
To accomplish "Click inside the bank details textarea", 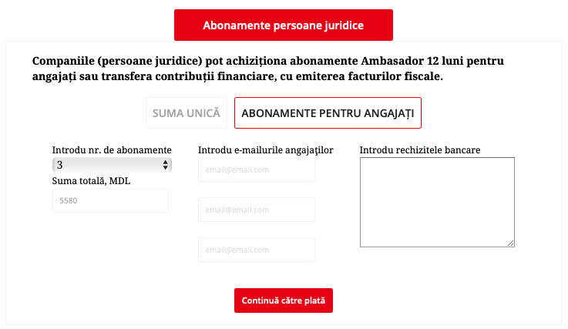I will click(x=436, y=202).
